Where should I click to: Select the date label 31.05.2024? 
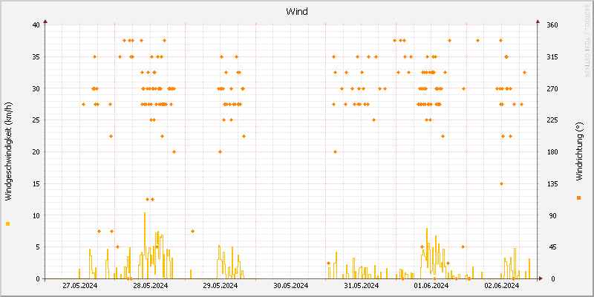point(361,286)
